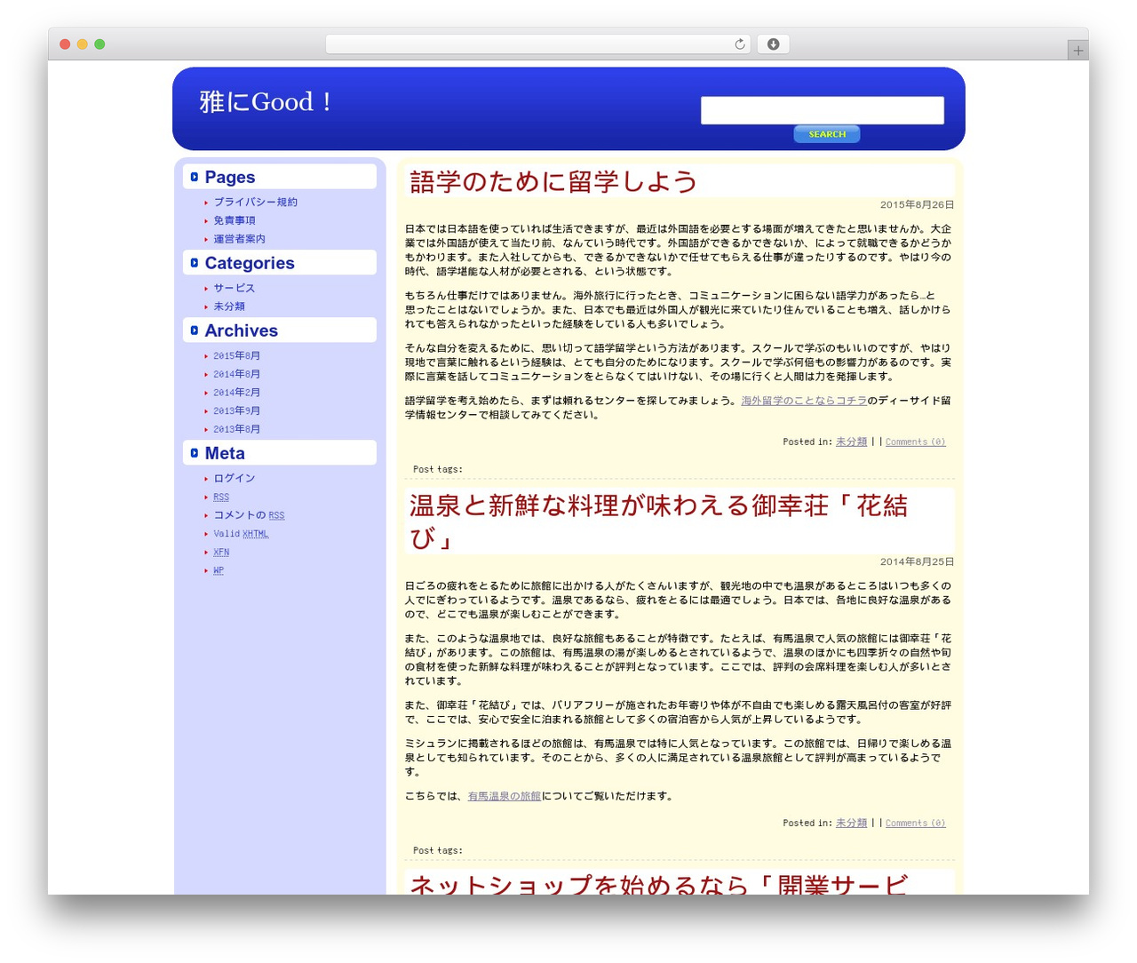Follow the XFN link under Meta

pyautogui.click(x=221, y=553)
